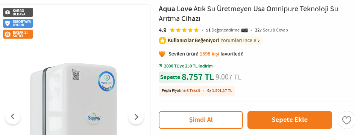This screenshot has width=355, height=135.
Task: Click the Sigortaya Uygun shield badge
Action: [x=18, y=23]
